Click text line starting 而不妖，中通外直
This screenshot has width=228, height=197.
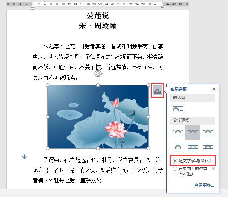[98, 67]
